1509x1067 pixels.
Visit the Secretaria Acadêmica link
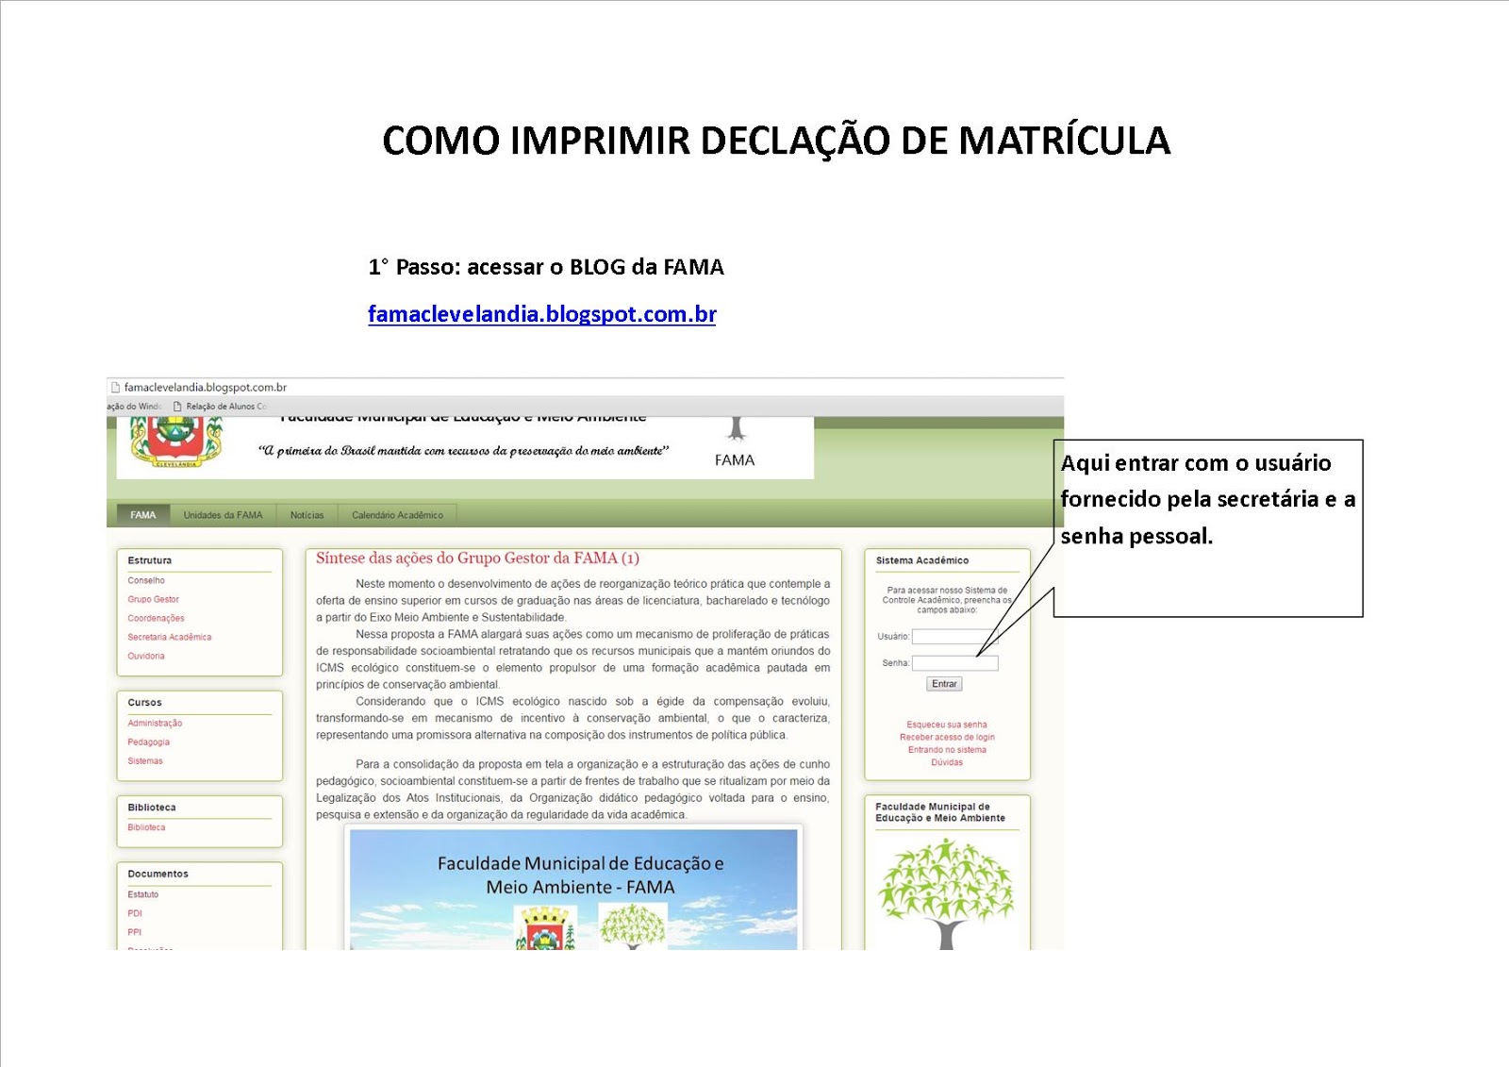coord(170,637)
